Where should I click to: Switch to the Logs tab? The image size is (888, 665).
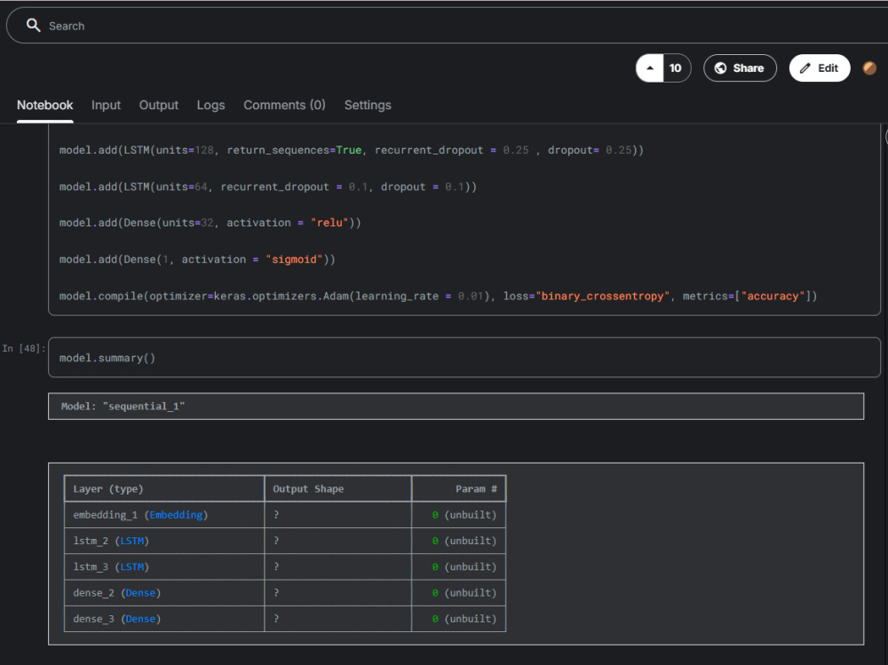click(x=210, y=106)
